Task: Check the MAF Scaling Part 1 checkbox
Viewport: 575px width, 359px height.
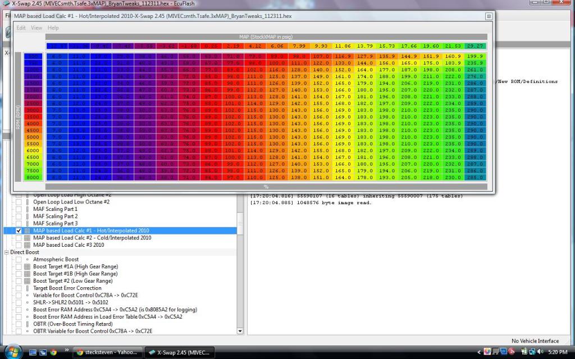Action: (x=19, y=209)
